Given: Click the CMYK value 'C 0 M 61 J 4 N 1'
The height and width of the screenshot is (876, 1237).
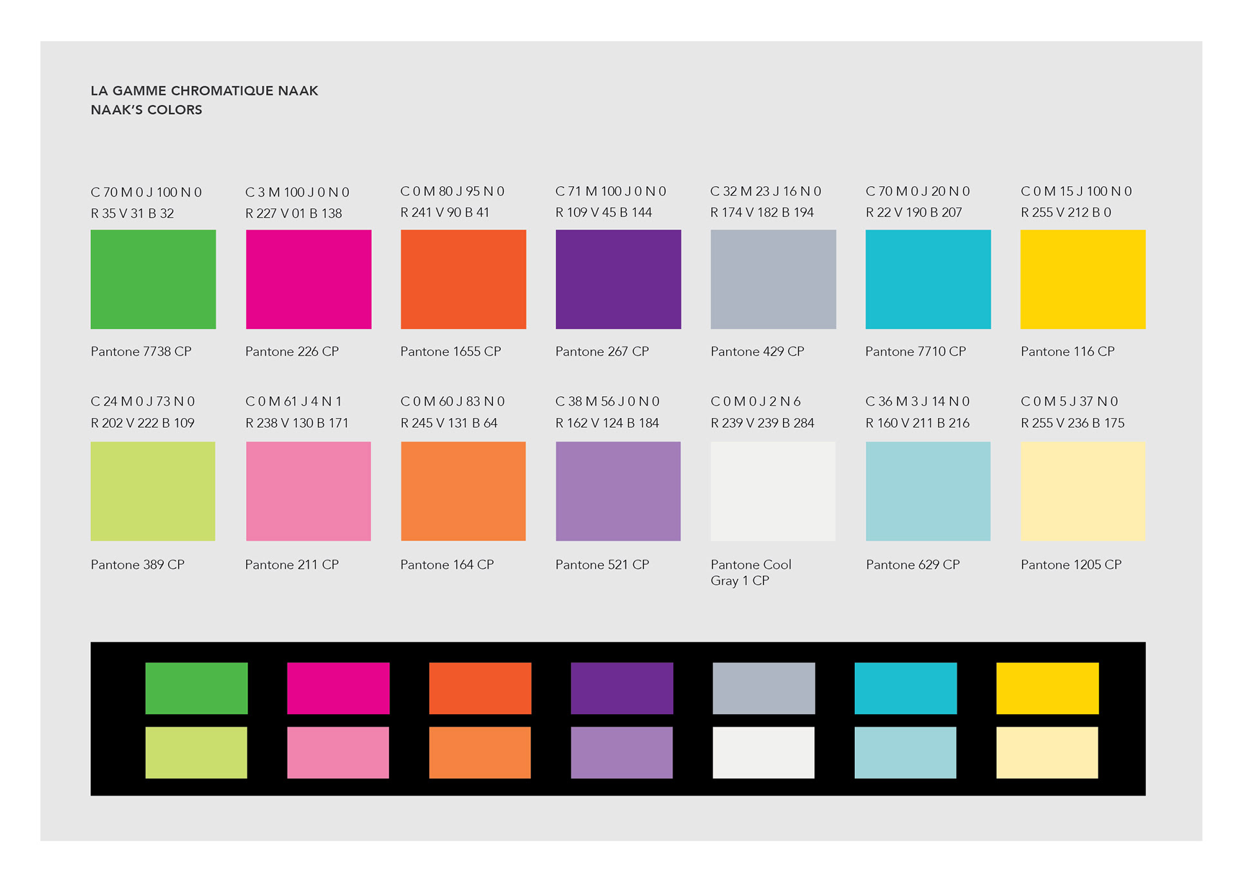Looking at the screenshot, I should coord(293,402).
